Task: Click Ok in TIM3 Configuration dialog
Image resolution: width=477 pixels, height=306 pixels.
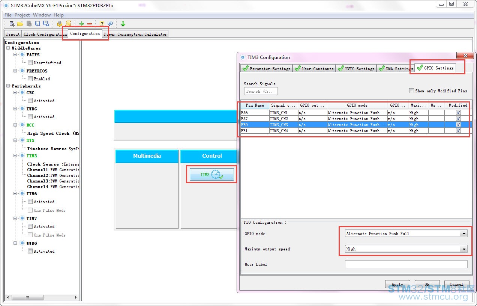Action: 427,284
